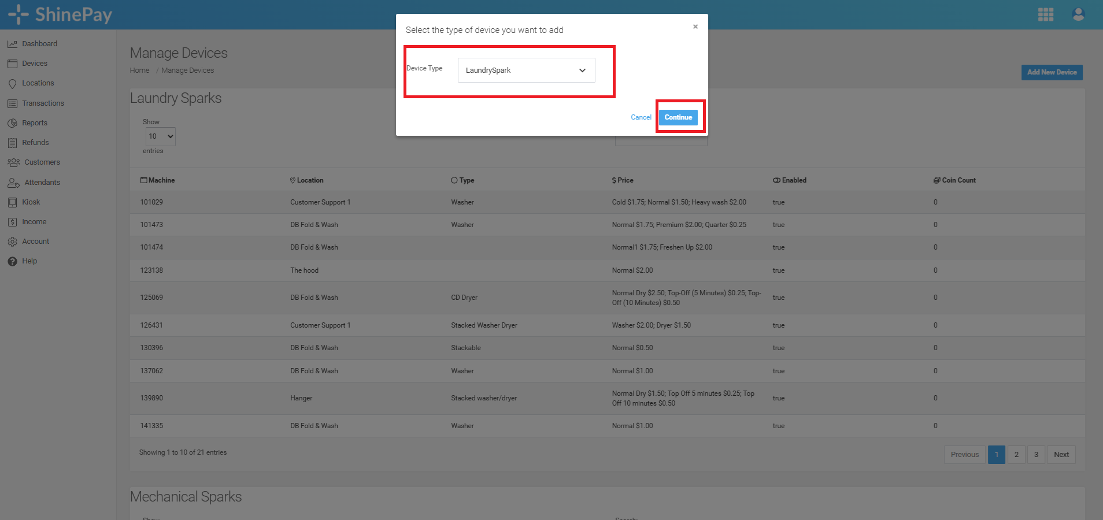
Task: Click the Attendants sidebar icon
Action: click(13, 183)
